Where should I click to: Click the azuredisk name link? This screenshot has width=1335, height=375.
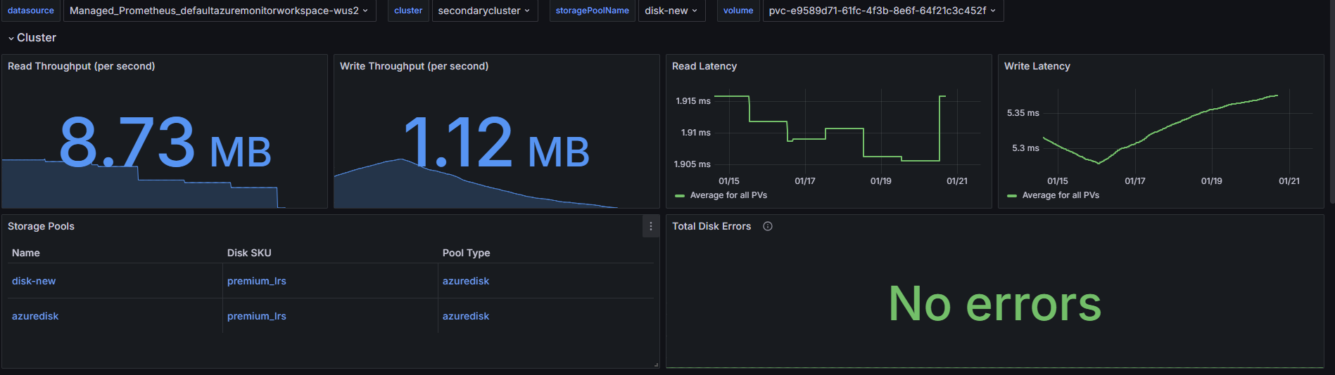coord(35,316)
